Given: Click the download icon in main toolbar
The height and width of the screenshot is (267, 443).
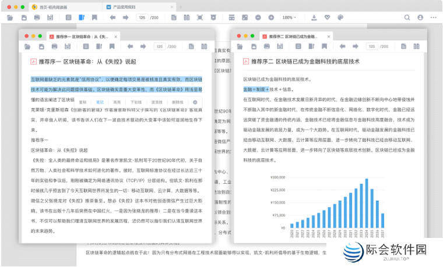Looking at the screenshot, I should (314, 17).
